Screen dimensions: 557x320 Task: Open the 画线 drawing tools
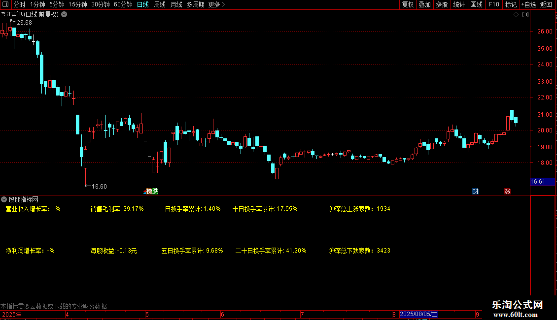tap(476, 4)
